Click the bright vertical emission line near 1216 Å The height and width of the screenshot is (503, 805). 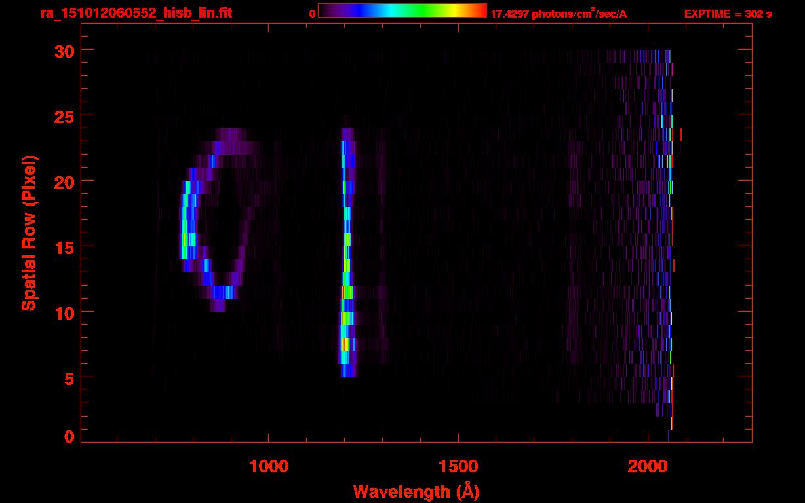point(347,253)
